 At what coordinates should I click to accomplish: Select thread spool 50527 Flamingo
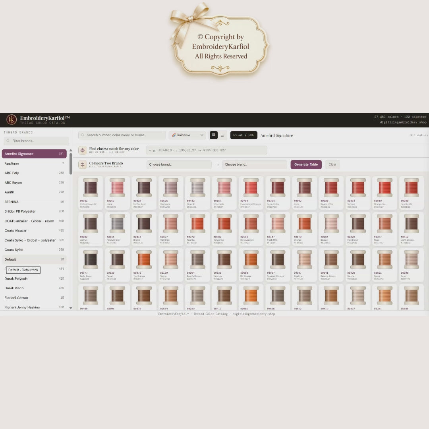171,229
